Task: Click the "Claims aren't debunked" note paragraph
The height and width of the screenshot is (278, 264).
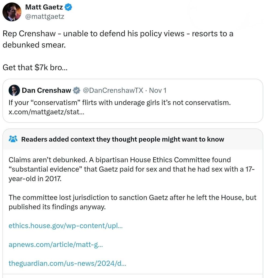Action: click(x=131, y=169)
